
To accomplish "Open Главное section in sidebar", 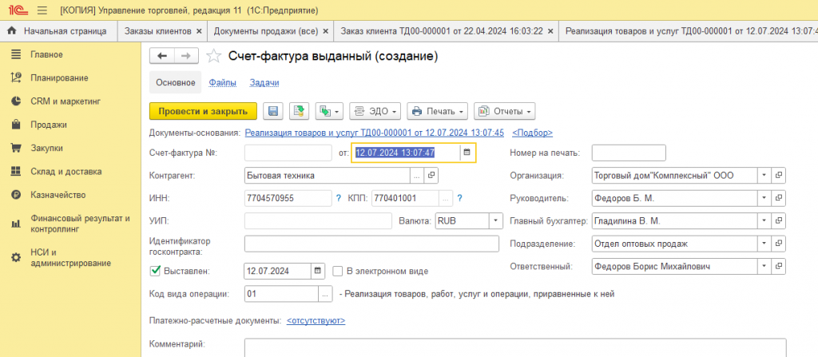I will [47, 54].
